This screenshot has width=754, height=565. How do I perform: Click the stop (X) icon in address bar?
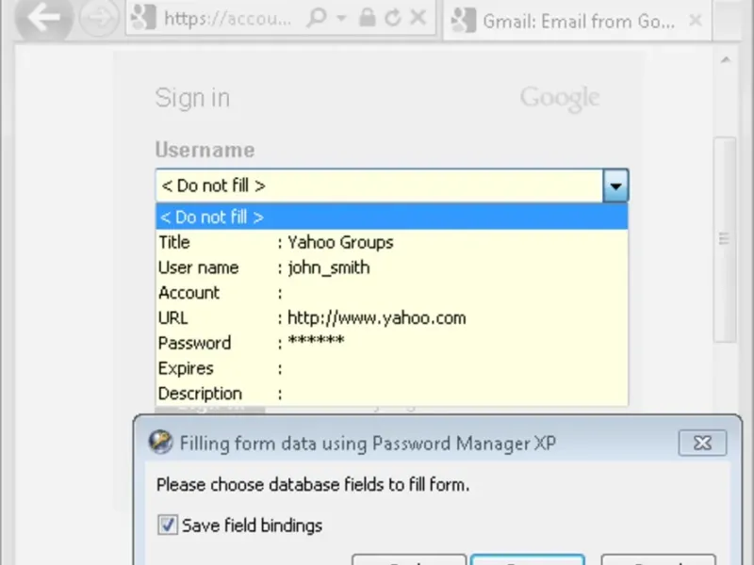pyautogui.click(x=418, y=19)
